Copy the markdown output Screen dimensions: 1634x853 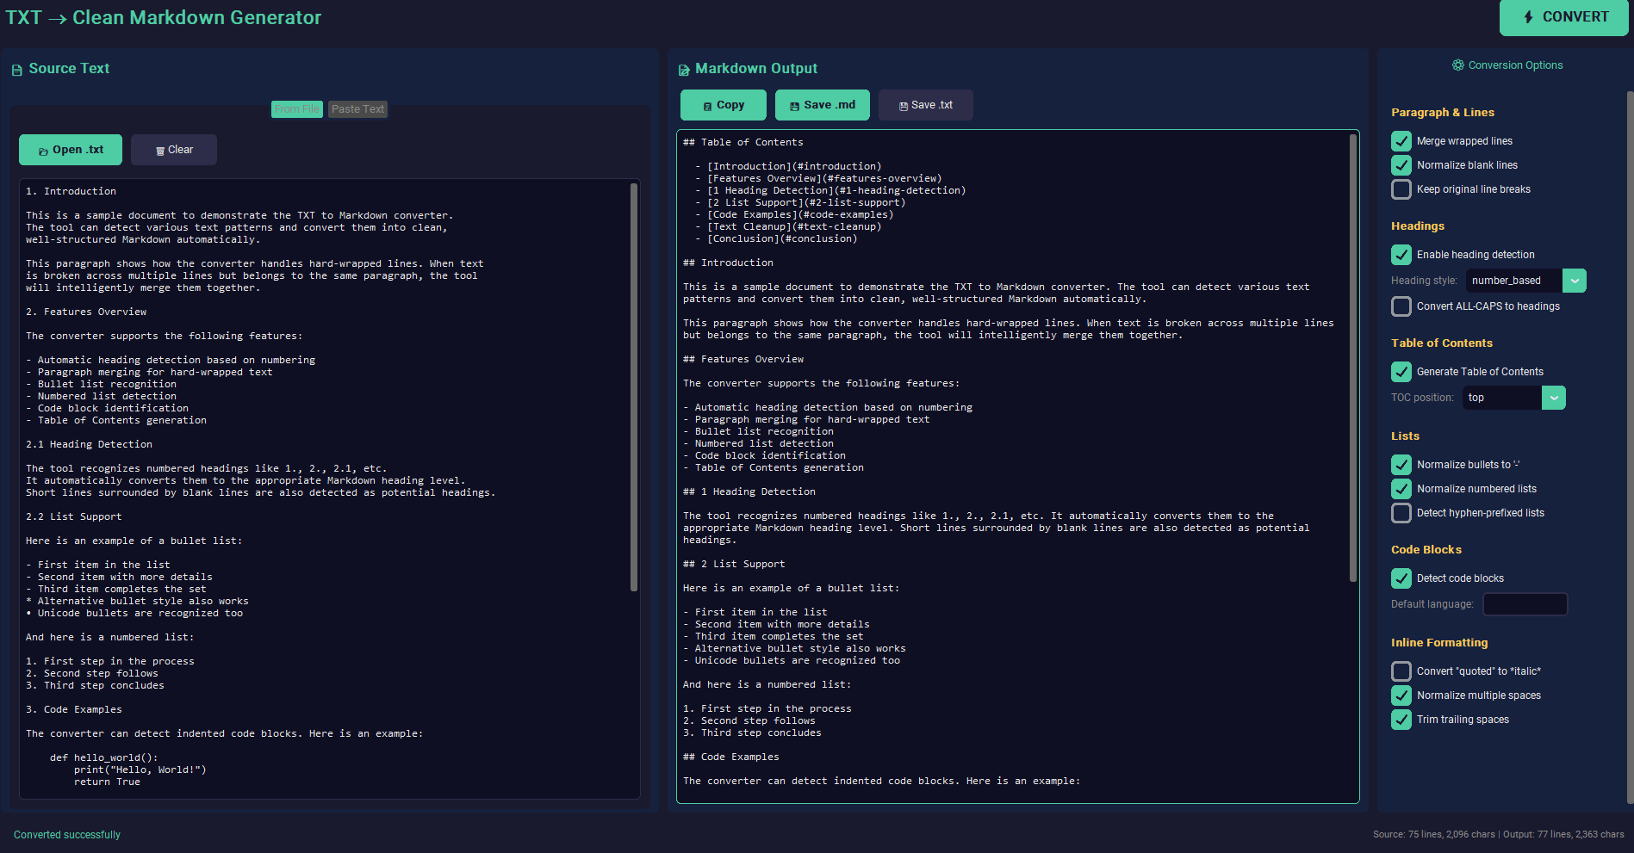(724, 105)
